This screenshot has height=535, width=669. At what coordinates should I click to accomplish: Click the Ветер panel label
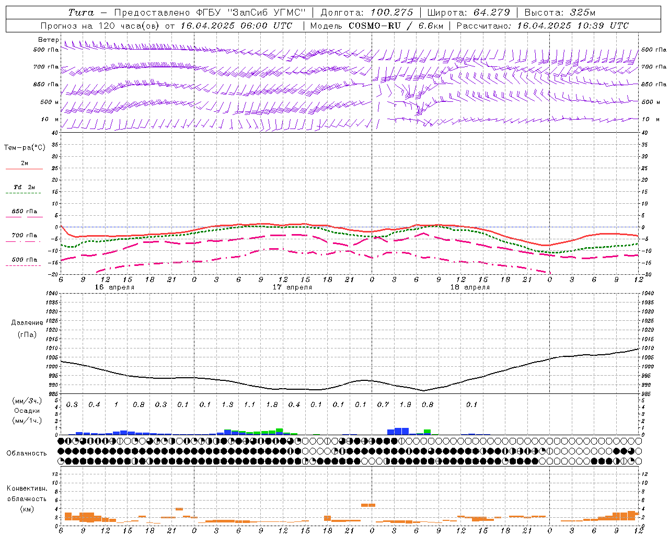(x=48, y=40)
